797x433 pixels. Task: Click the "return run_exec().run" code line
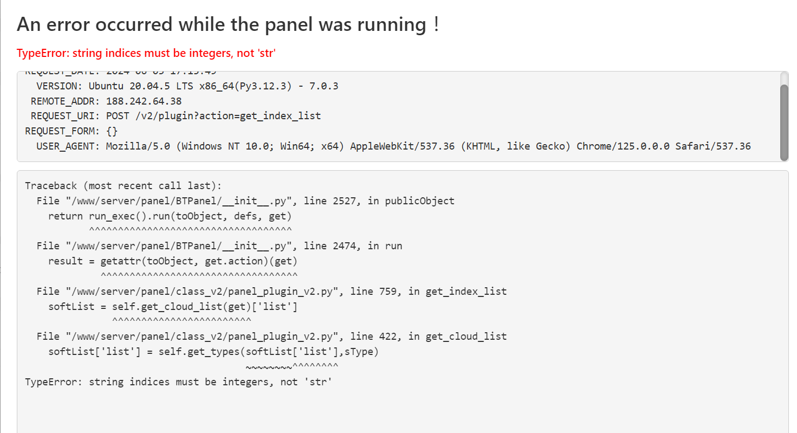(x=170, y=216)
